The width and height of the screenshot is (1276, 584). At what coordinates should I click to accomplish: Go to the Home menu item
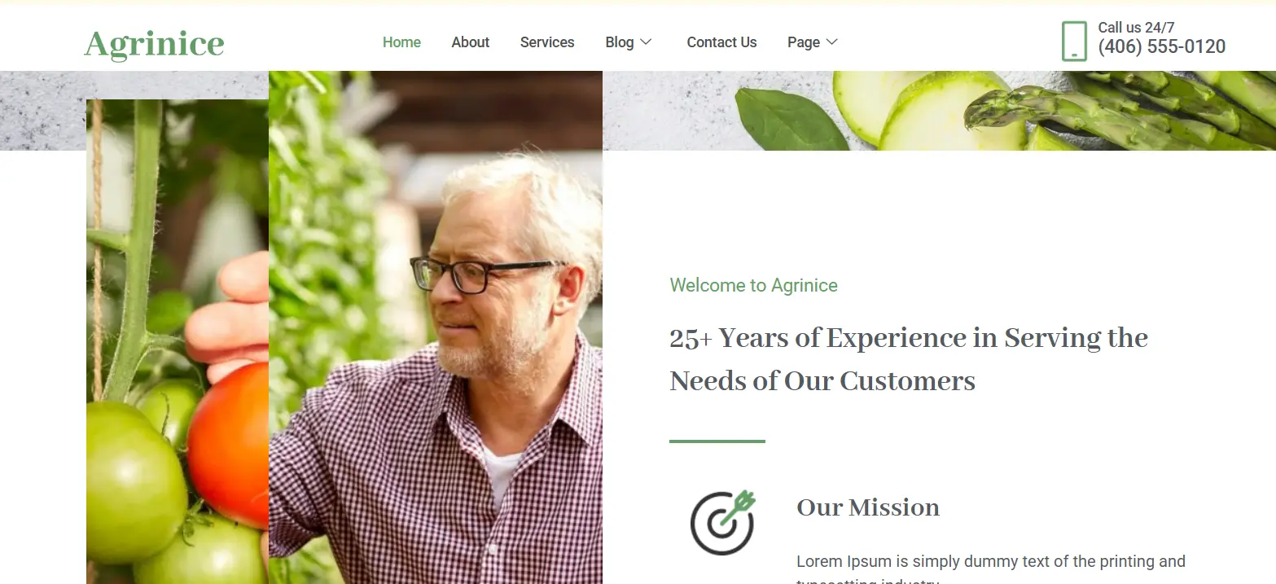click(401, 42)
